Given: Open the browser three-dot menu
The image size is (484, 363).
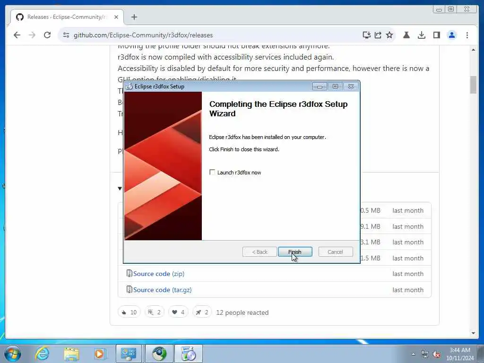Looking at the screenshot, I should point(467,35).
